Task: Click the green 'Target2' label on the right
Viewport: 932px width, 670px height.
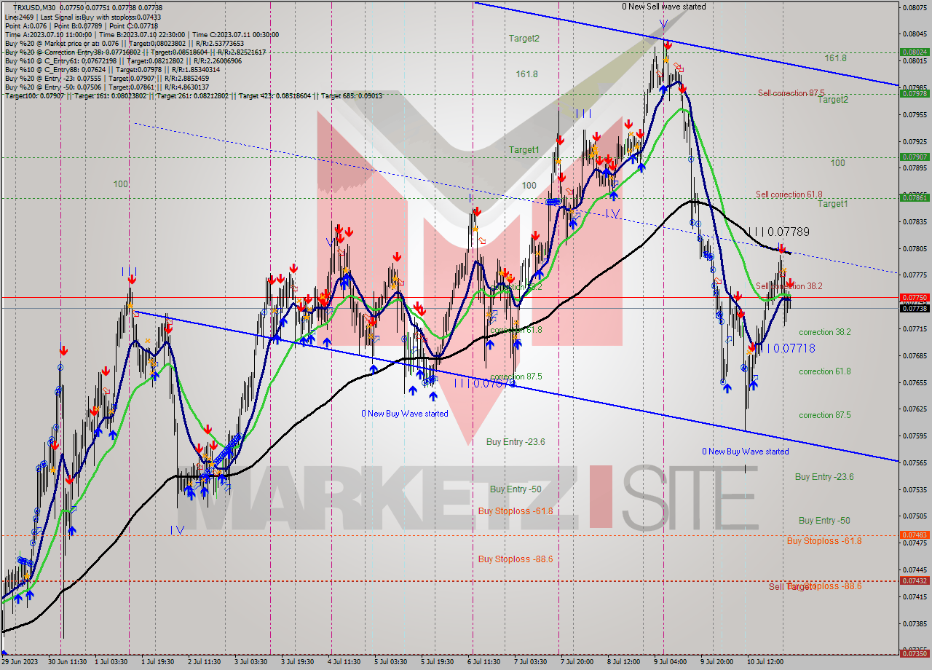Action: pyautogui.click(x=834, y=100)
